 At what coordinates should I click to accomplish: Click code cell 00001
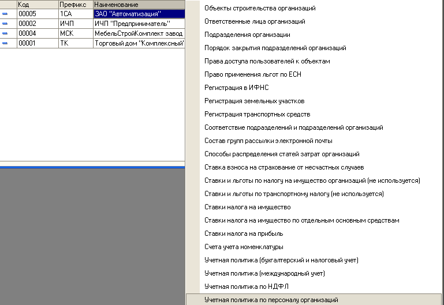click(x=38, y=43)
